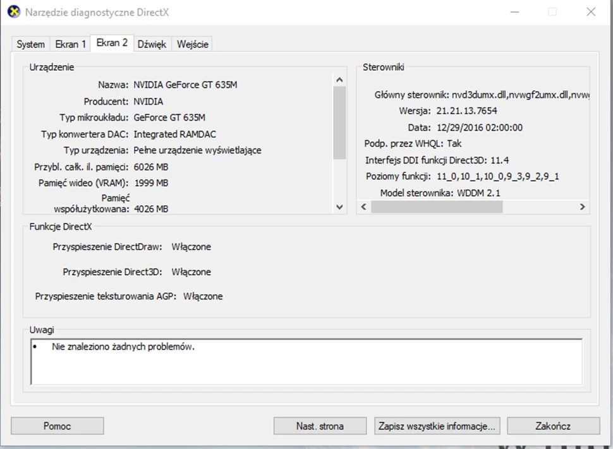Select the text NVIDIA GeForce GT 635M
613x449 pixels.
click(185, 85)
